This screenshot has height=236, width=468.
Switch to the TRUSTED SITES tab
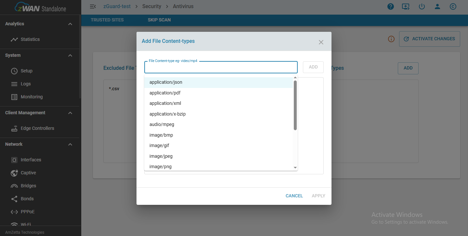pyautogui.click(x=107, y=20)
